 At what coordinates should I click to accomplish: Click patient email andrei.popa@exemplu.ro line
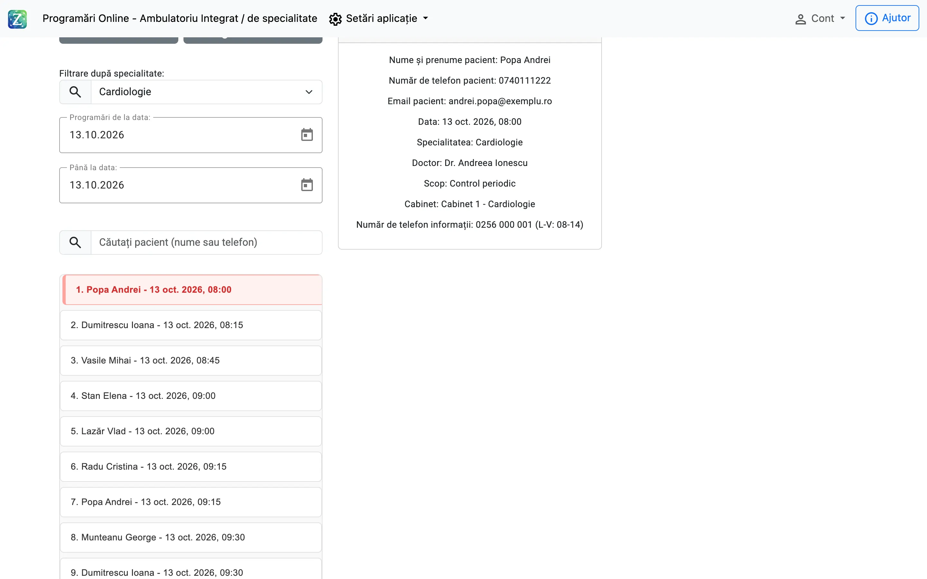point(470,101)
